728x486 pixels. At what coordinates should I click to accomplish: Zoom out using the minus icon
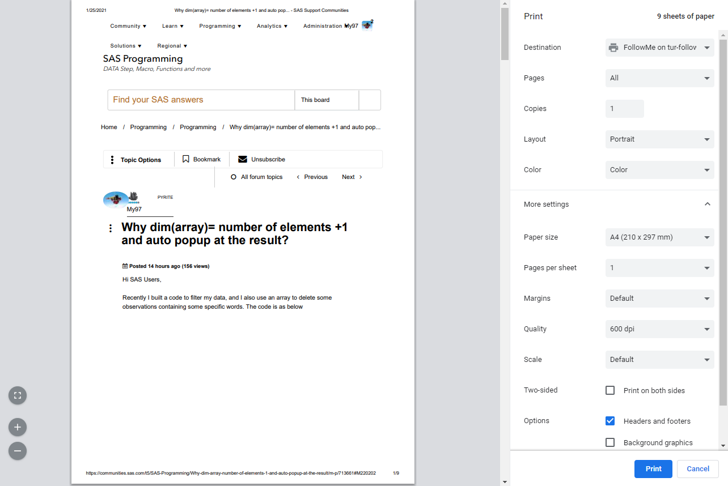17,451
